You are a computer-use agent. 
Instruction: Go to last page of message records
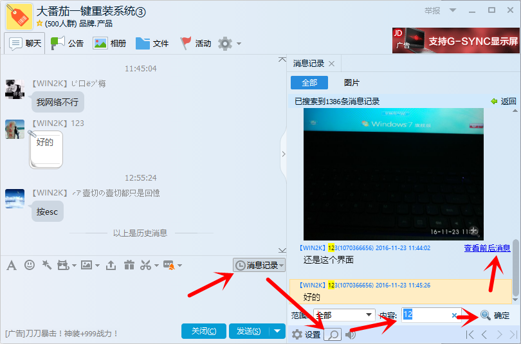pos(513,334)
